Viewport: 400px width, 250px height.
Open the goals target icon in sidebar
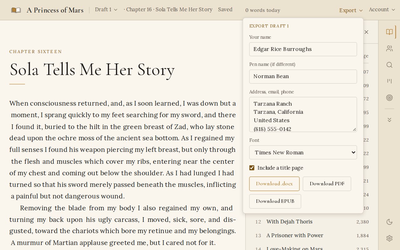[389, 98]
